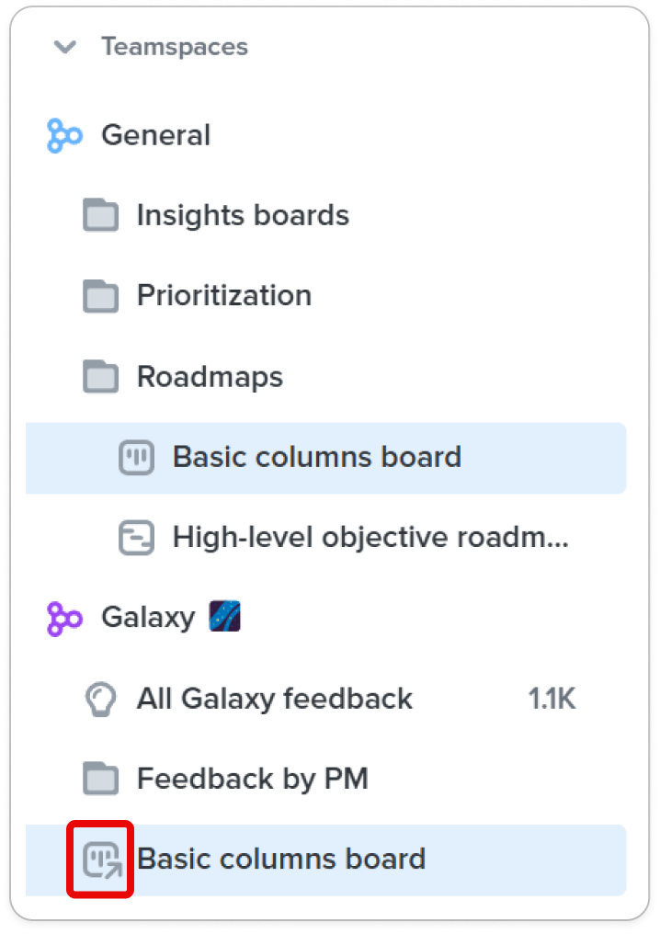This screenshot has width=660, height=934.
Task: Click the lightbulb feedback icon
Action: point(100,700)
